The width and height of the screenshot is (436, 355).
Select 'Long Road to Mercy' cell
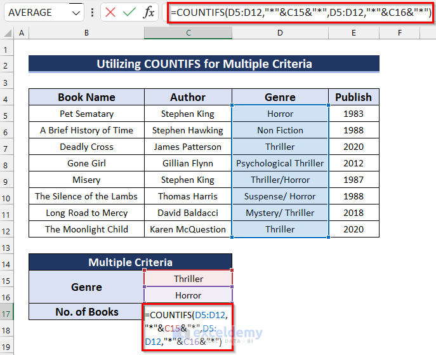86,213
